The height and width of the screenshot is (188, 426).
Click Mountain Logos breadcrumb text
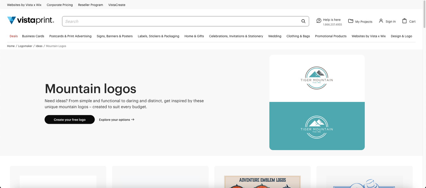[x=56, y=46]
